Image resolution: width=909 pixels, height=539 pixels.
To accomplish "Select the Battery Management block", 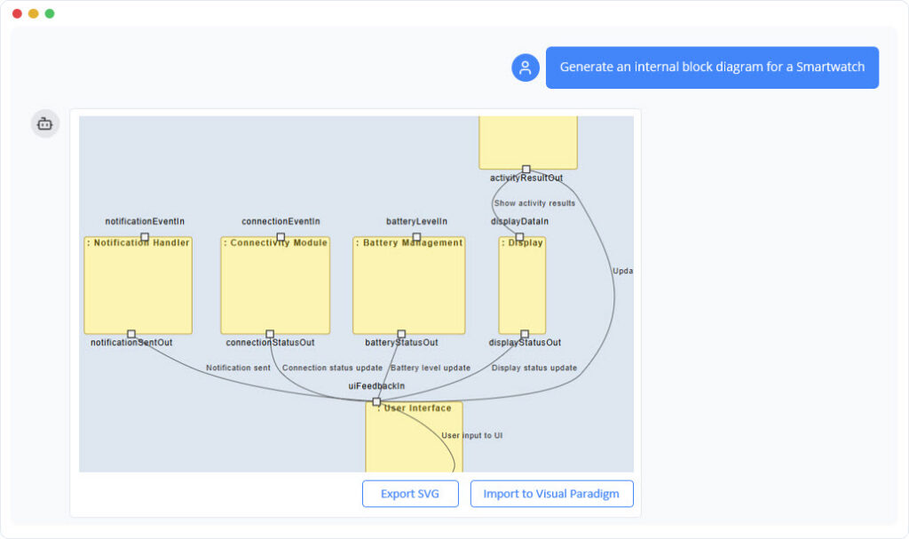I will (x=408, y=284).
